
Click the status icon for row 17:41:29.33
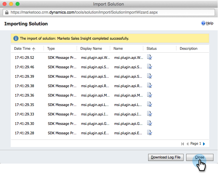point(149,114)
